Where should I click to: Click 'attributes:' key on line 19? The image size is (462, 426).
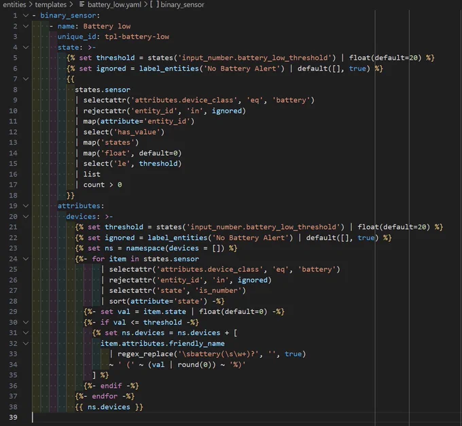pyautogui.click(x=81, y=206)
